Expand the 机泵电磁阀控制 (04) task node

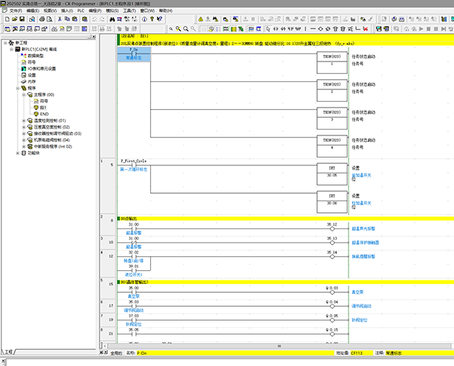coord(24,140)
